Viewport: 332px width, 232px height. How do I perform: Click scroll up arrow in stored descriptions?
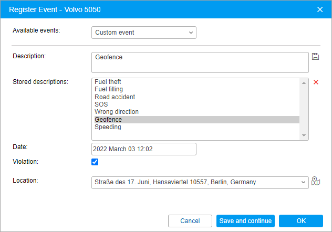pos(304,83)
